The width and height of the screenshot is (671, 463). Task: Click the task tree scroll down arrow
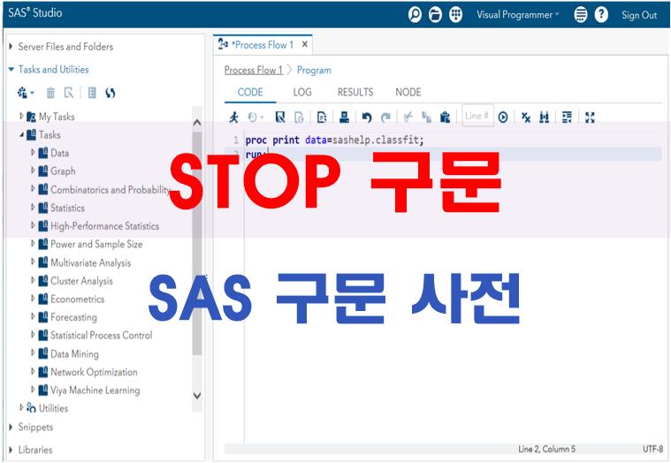[x=197, y=396]
